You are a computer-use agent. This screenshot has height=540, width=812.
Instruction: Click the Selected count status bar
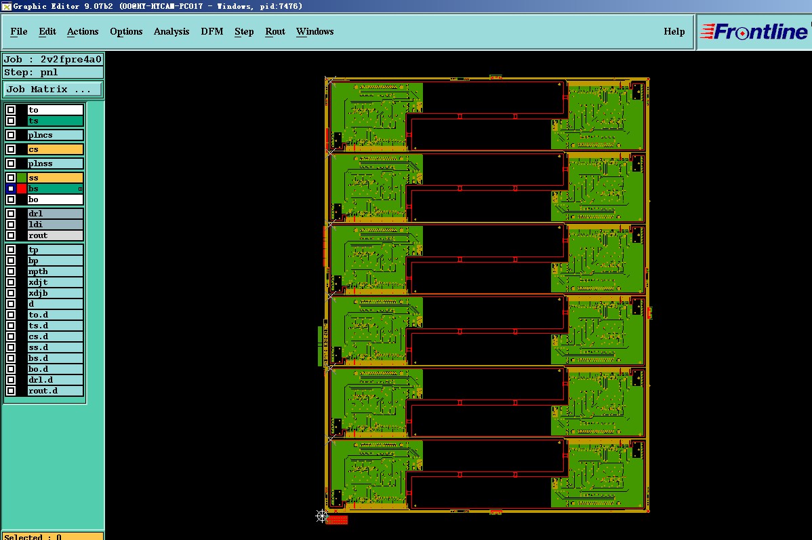tap(52, 537)
